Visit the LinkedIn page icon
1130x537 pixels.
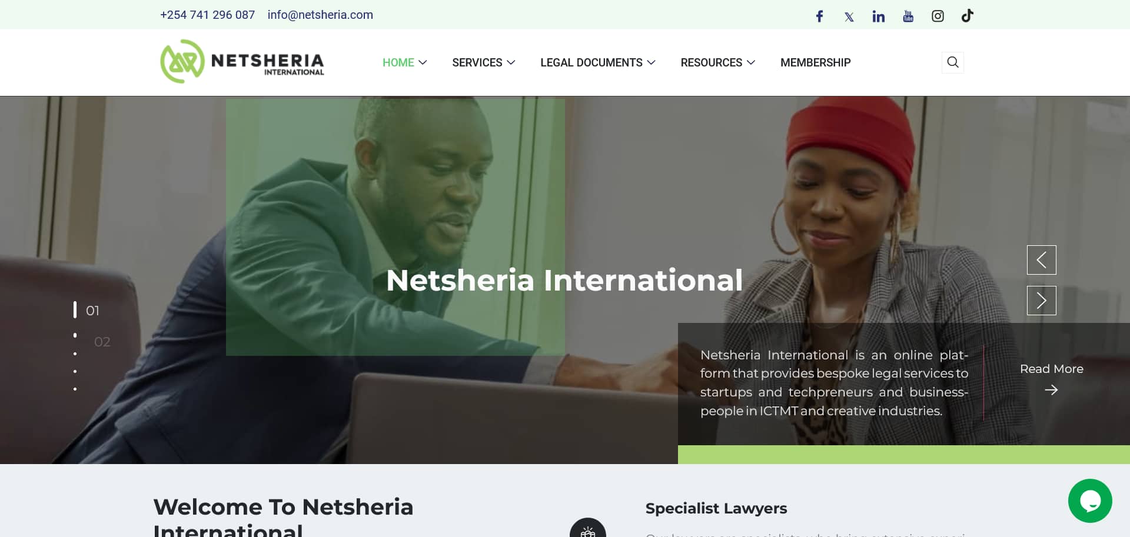point(879,16)
